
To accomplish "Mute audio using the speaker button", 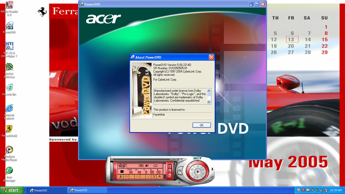I will 170,171.
